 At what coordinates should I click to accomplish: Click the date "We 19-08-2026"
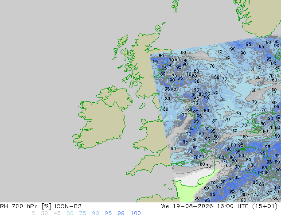(187, 206)
